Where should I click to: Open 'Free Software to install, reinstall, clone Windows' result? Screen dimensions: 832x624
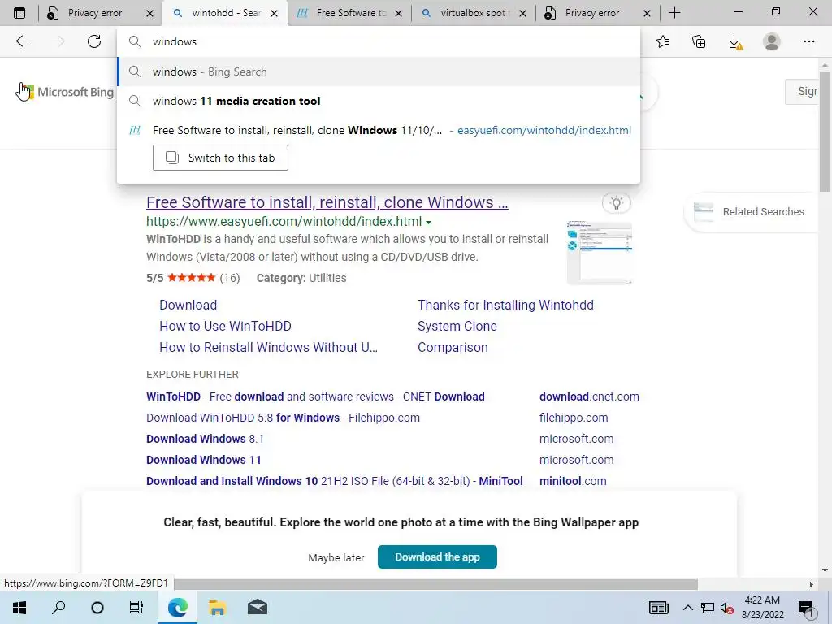click(x=327, y=202)
